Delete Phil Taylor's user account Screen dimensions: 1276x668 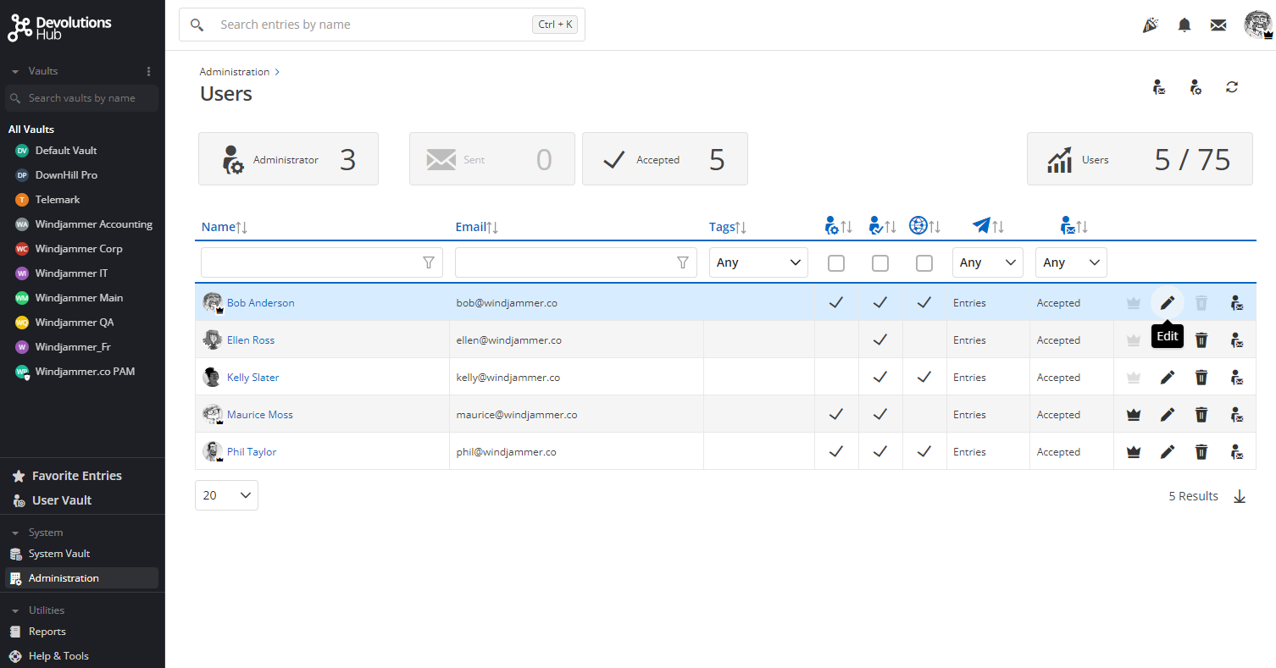[1201, 452]
